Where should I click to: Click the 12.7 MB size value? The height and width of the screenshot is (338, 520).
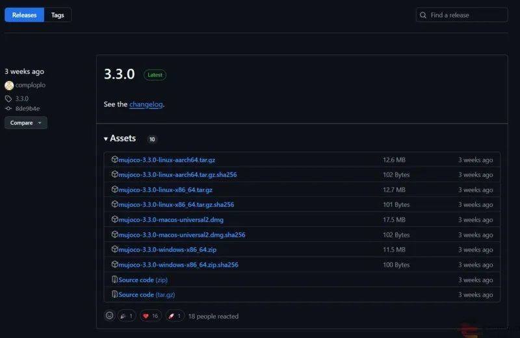(395, 190)
